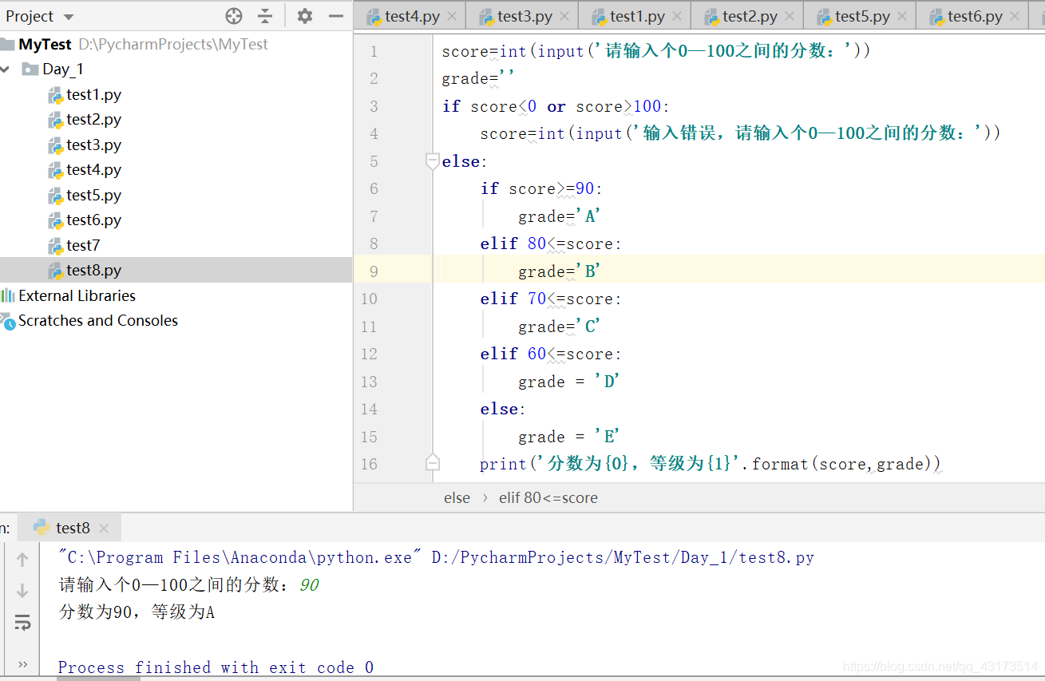Screen dimensions: 1045x681
Task: Click the input value 90 in console
Action: 309,585
